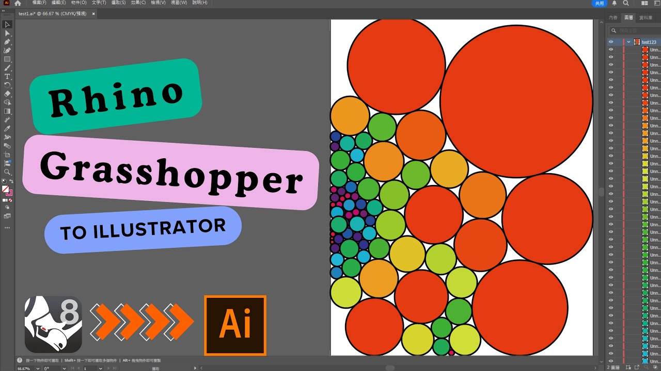The width and height of the screenshot is (661, 371).
Task: Open the change screen mode icon
Action: pyautogui.click(x=7, y=216)
